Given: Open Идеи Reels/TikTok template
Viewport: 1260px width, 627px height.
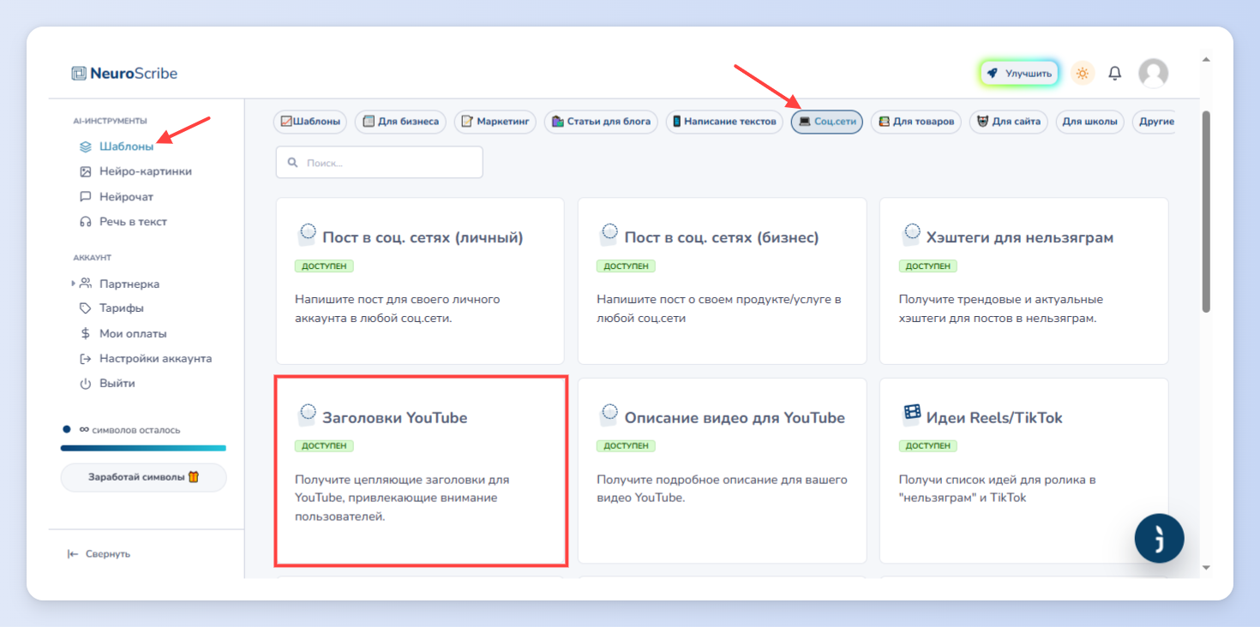Looking at the screenshot, I should coord(1023,471).
